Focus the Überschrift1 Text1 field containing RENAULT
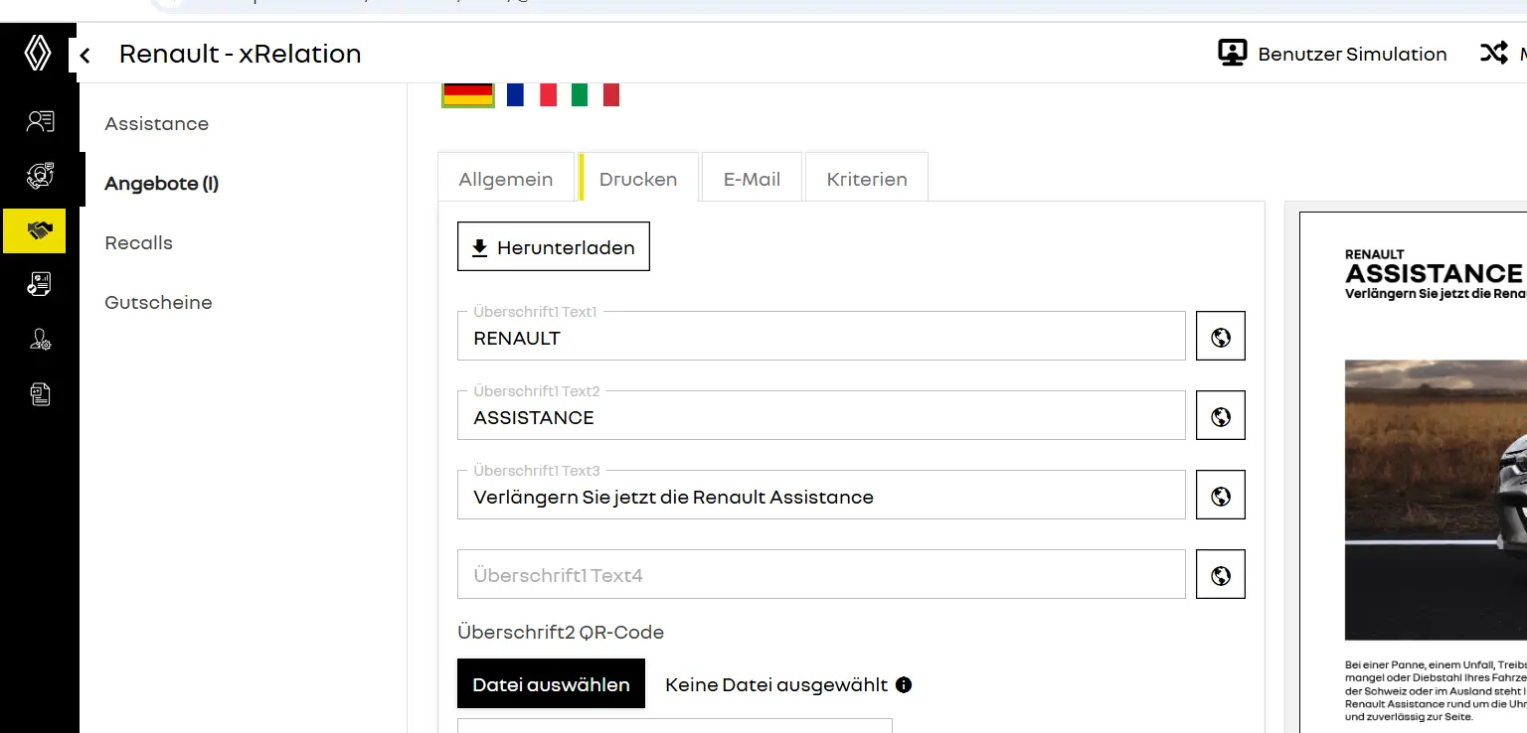Viewport: 1527px width, 733px height. coord(821,336)
